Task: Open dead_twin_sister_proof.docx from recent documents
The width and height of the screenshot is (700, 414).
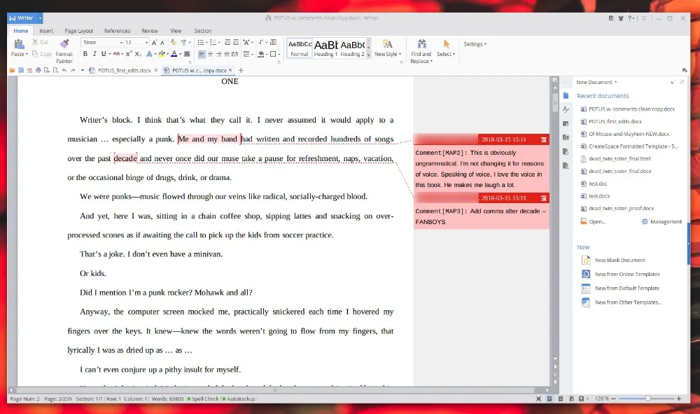Action: (621, 209)
